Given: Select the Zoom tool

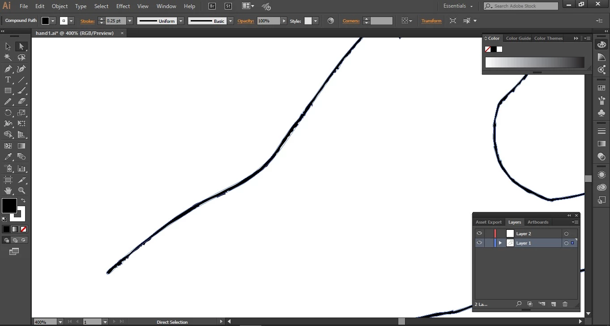Looking at the screenshot, I should pos(21,191).
